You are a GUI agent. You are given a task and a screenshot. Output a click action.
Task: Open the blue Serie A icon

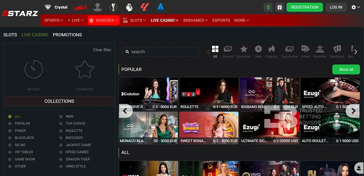pos(160,7)
